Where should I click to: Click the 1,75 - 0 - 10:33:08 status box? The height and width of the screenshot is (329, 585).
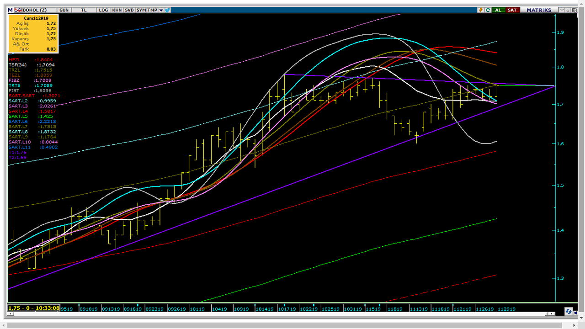click(x=34, y=308)
